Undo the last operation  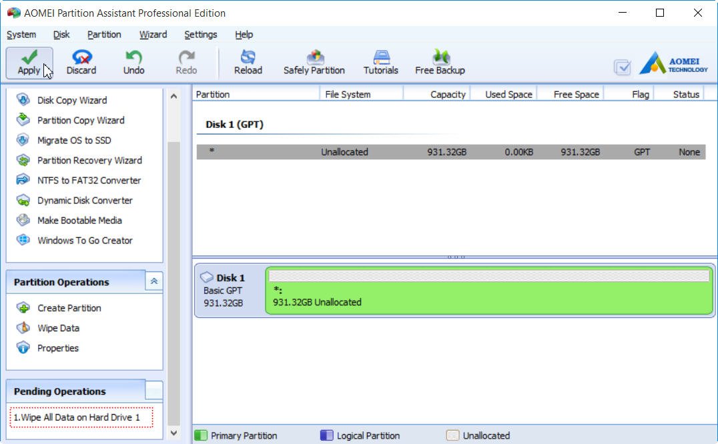coord(133,63)
